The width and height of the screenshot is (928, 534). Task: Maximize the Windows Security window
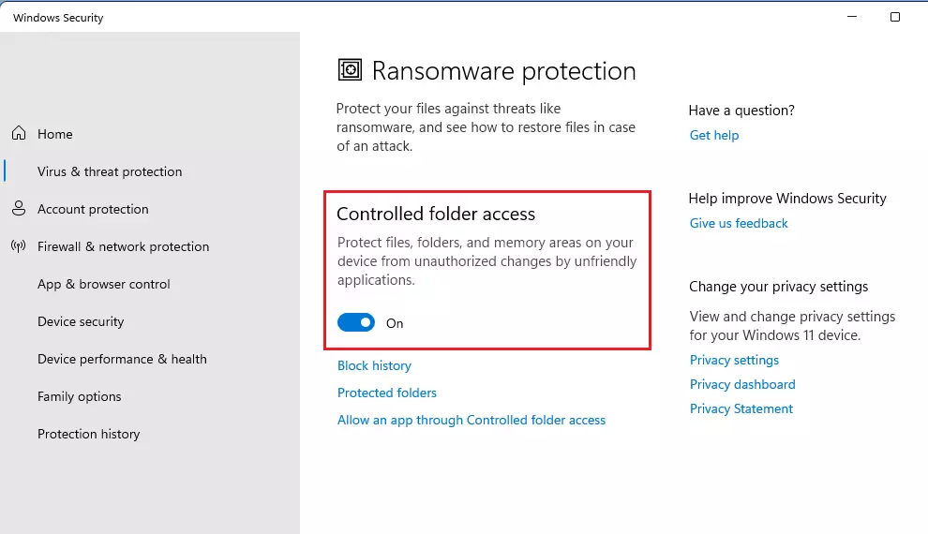895,17
